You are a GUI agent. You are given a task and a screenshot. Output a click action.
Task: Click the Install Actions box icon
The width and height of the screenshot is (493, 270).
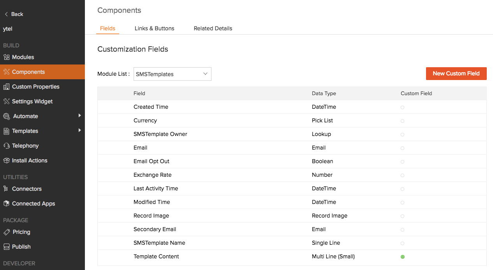6,160
